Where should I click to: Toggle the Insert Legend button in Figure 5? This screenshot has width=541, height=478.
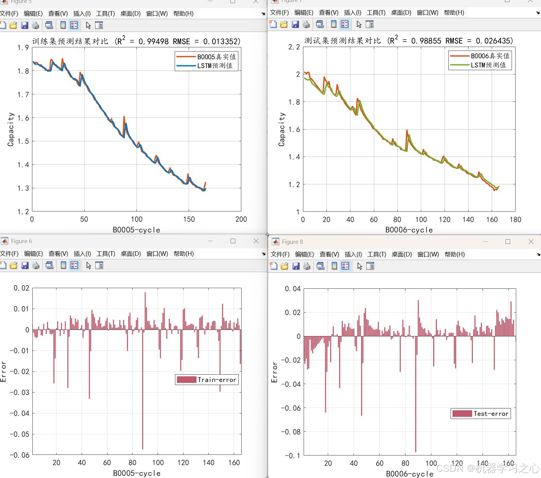coord(74,25)
